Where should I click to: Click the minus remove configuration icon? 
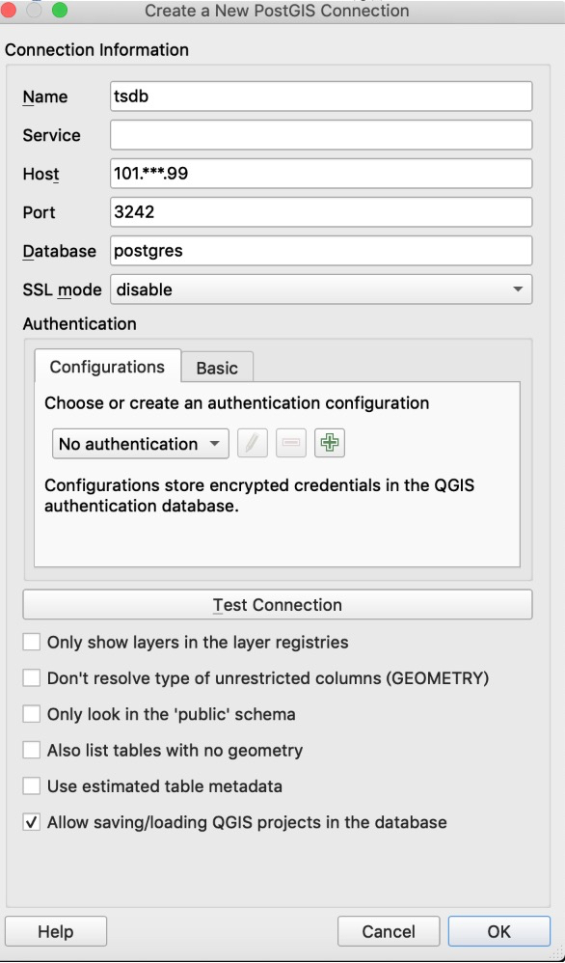coord(291,443)
